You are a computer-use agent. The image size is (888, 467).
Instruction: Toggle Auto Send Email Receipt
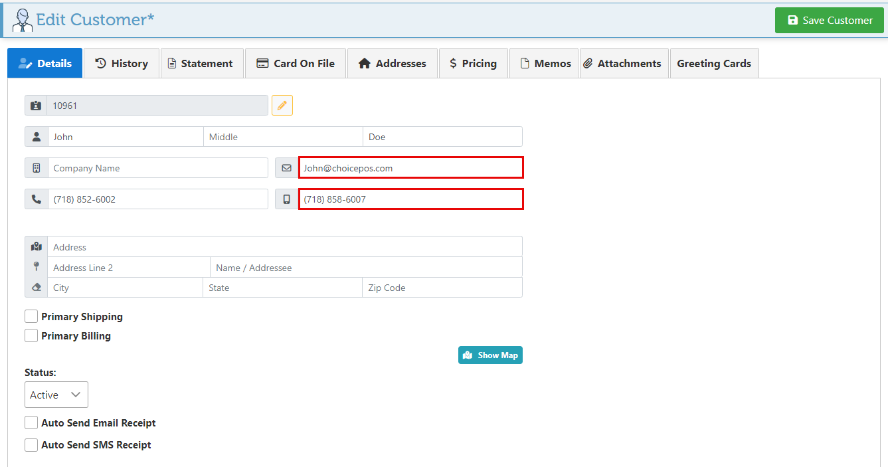pyautogui.click(x=31, y=423)
